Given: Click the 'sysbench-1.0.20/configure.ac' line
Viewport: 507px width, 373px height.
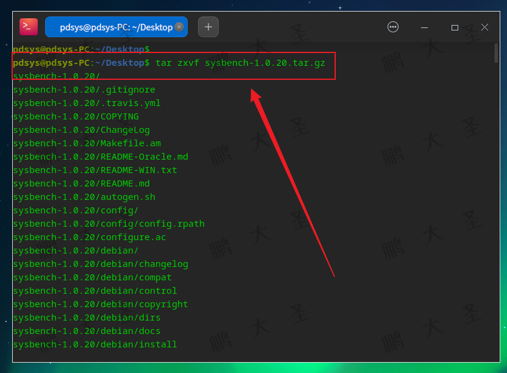Looking at the screenshot, I should [x=83, y=237].
